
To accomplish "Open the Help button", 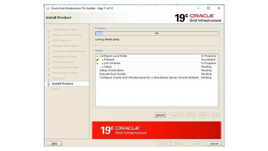I will (x=54, y=143).
